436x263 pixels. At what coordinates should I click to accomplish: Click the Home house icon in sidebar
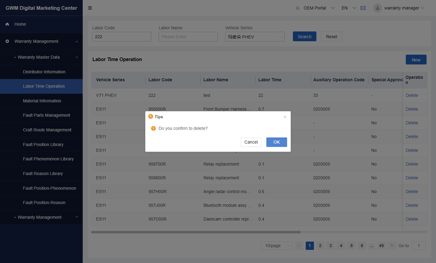7,24
